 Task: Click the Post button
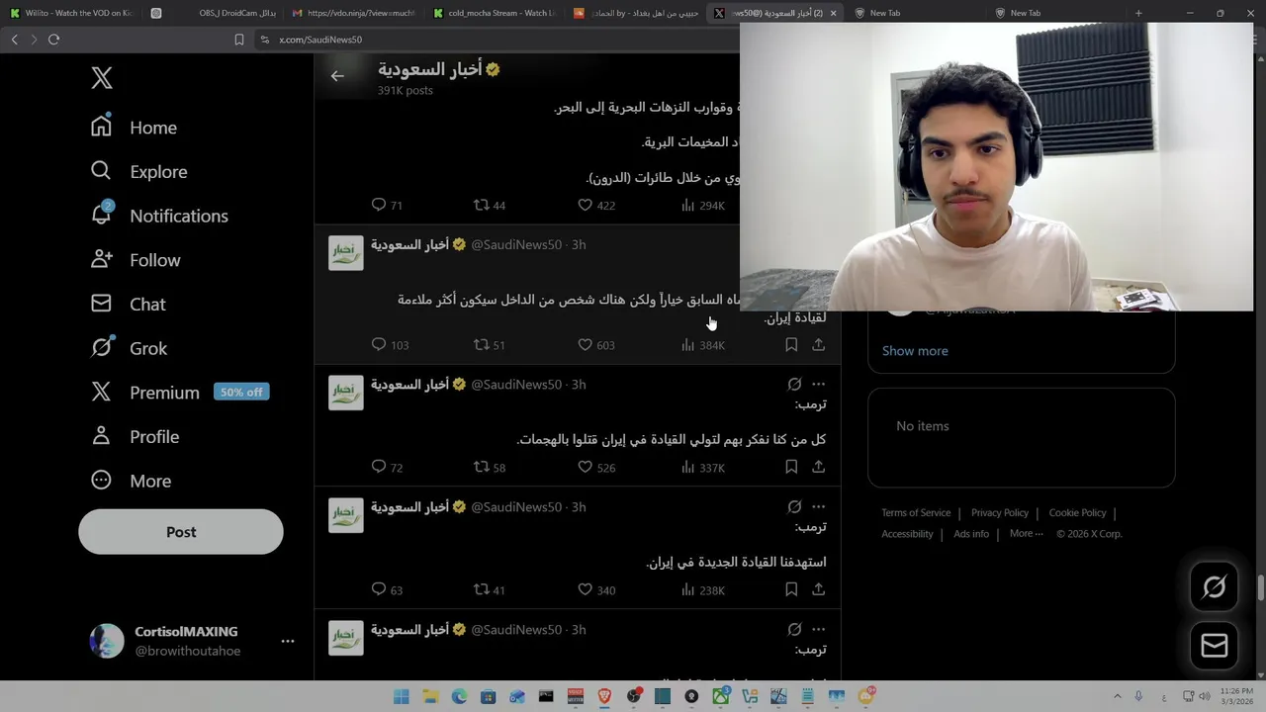[x=181, y=532]
